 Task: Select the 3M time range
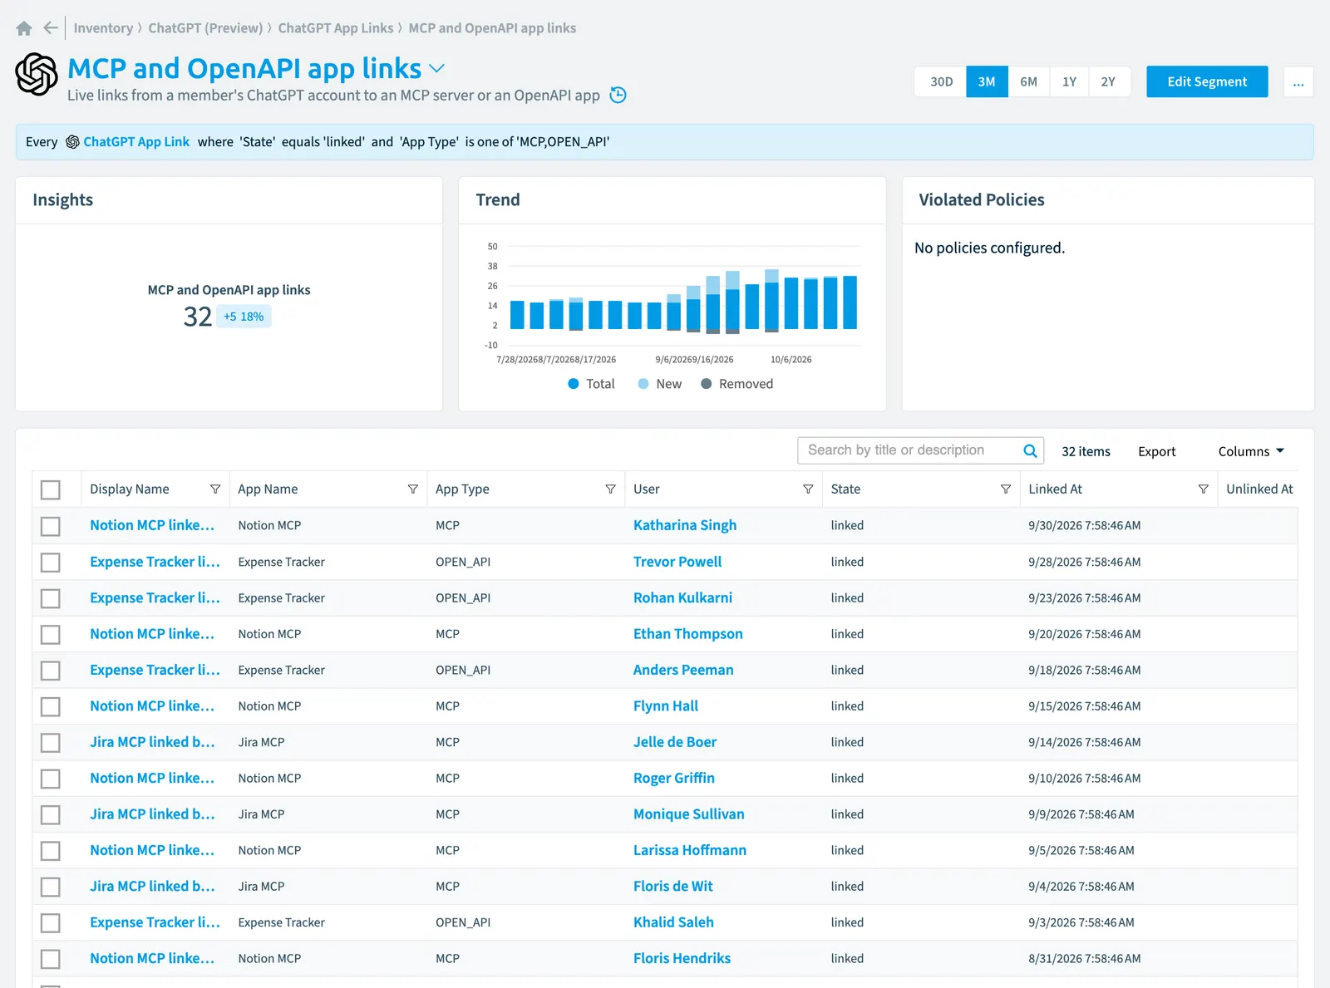tap(987, 81)
